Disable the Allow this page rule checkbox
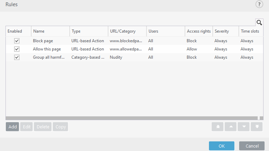 16,49
